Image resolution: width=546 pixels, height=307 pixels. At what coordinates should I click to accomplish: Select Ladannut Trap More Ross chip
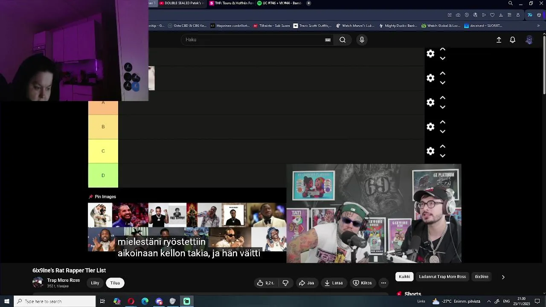click(x=442, y=277)
